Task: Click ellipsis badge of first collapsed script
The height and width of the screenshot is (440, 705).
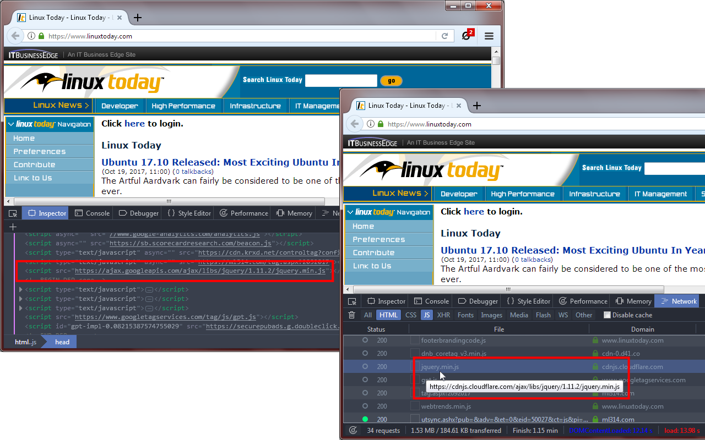Action: [x=149, y=290]
